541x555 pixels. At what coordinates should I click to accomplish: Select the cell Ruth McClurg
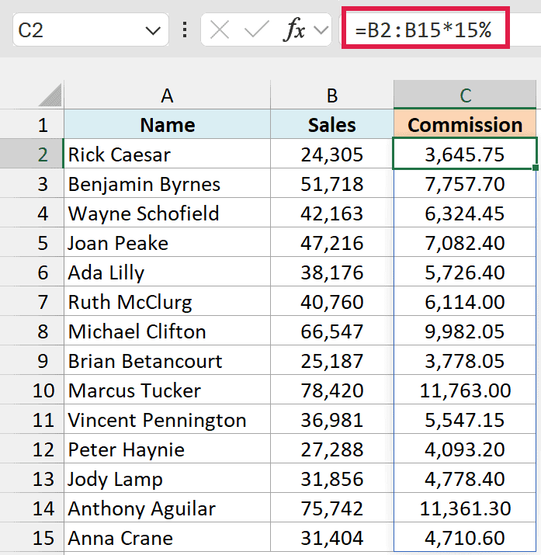pos(167,301)
